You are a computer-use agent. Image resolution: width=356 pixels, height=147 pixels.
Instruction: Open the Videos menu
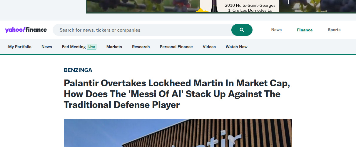[209, 47]
